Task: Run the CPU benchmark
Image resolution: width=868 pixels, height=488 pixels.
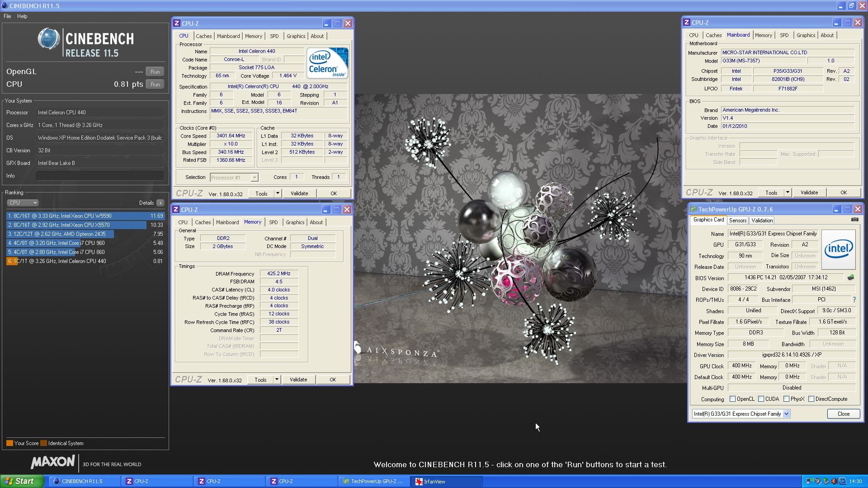Action: [x=155, y=84]
